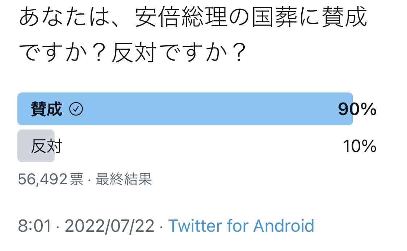Click the 90% result value
407x251 pixels.
(x=357, y=109)
